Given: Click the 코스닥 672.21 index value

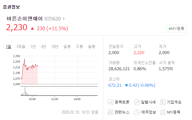Looking at the screenshot, I should 115,85.
